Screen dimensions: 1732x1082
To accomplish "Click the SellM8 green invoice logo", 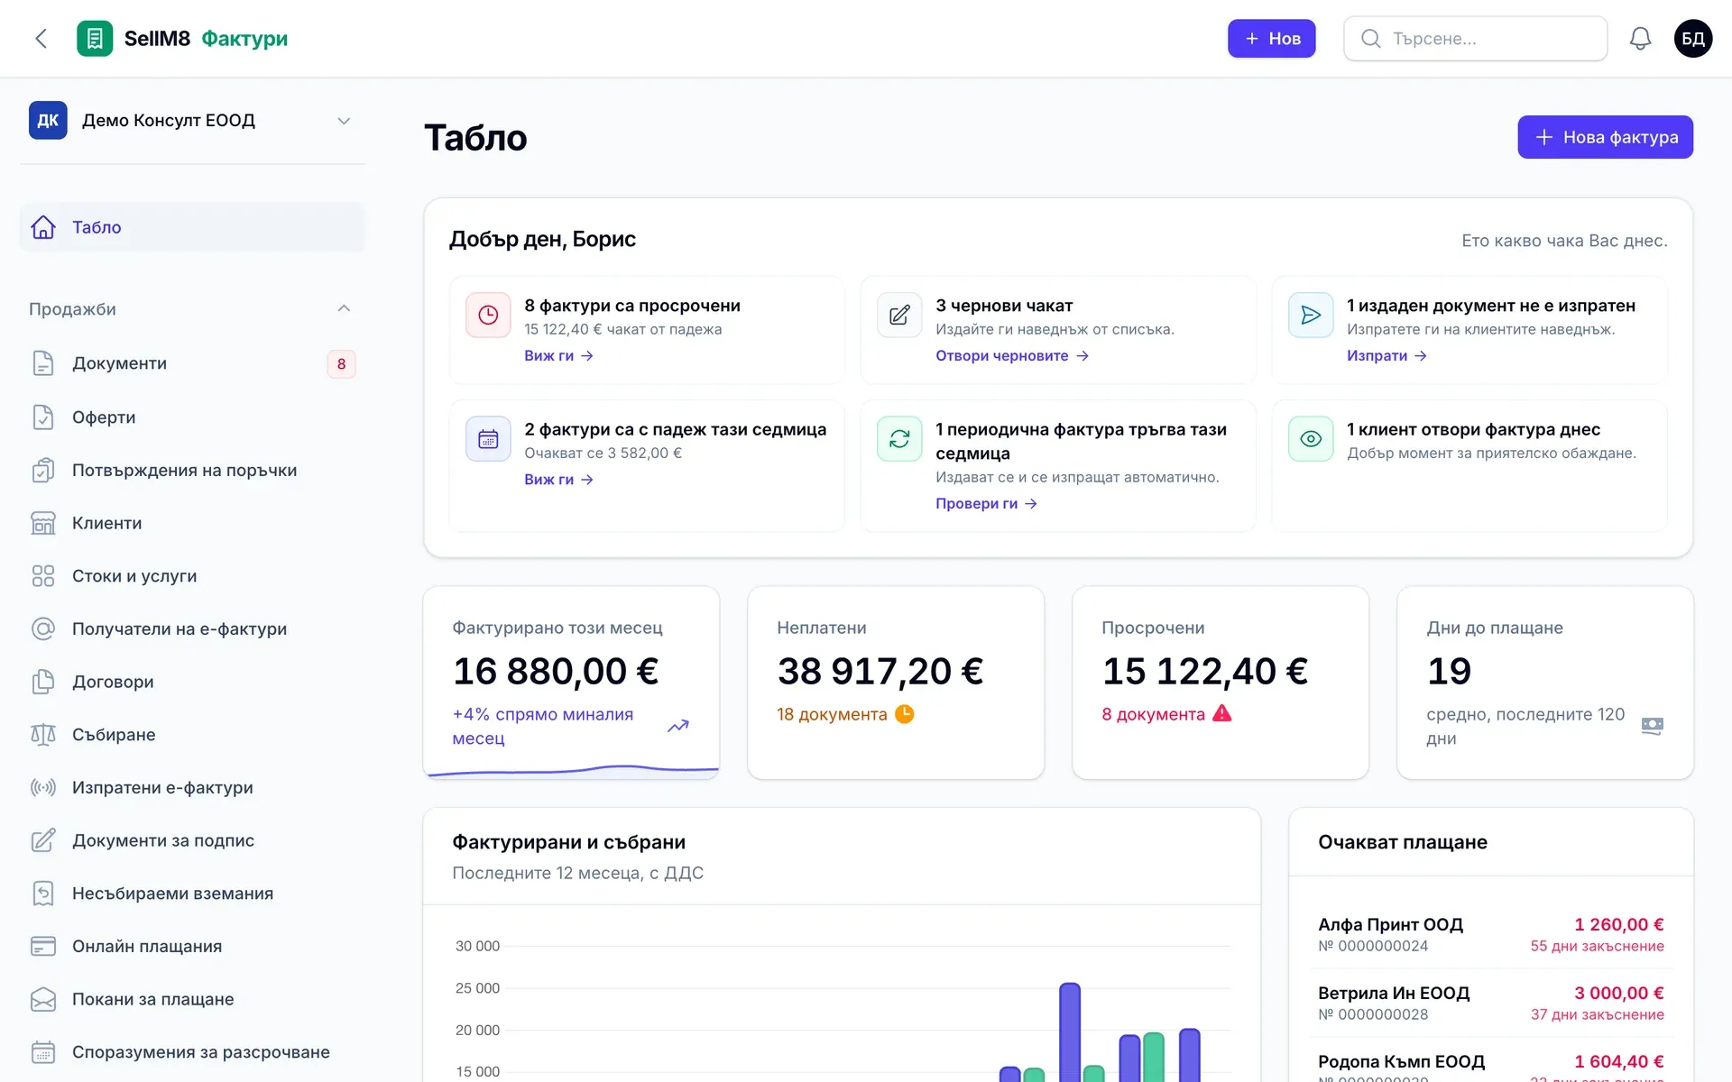I will pyautogui.click(x=95, y=39).
